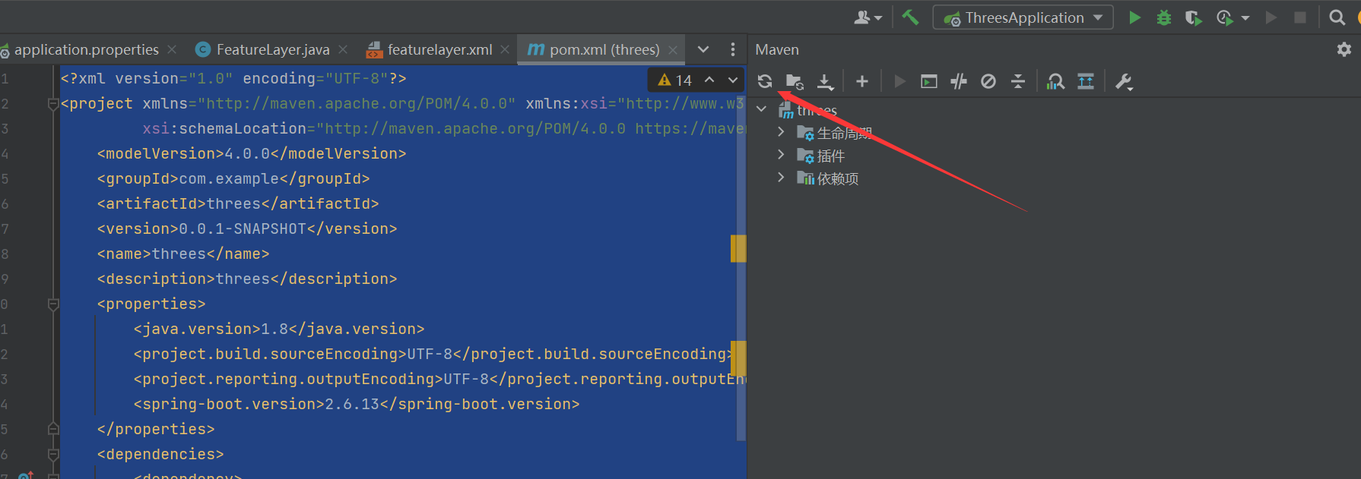
Task: Add a Maven project with plus icon
Action: [861, 81]
